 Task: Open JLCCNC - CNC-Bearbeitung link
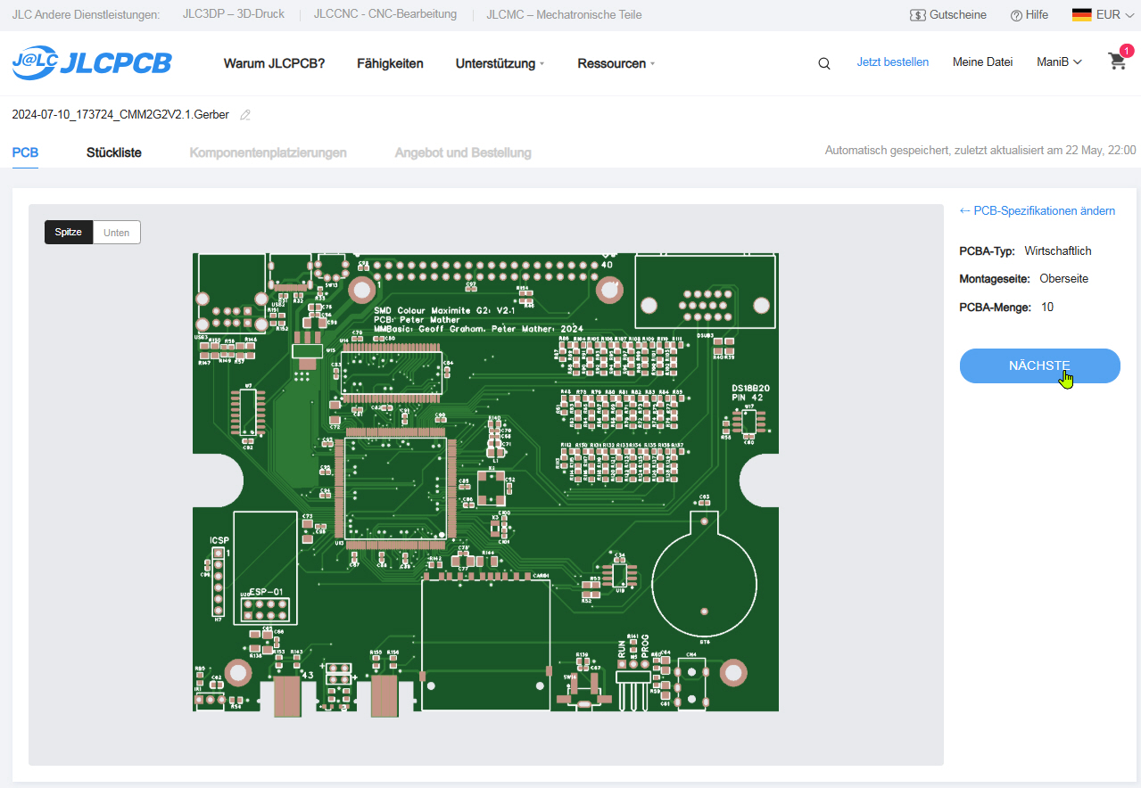(x=385, y=14)
